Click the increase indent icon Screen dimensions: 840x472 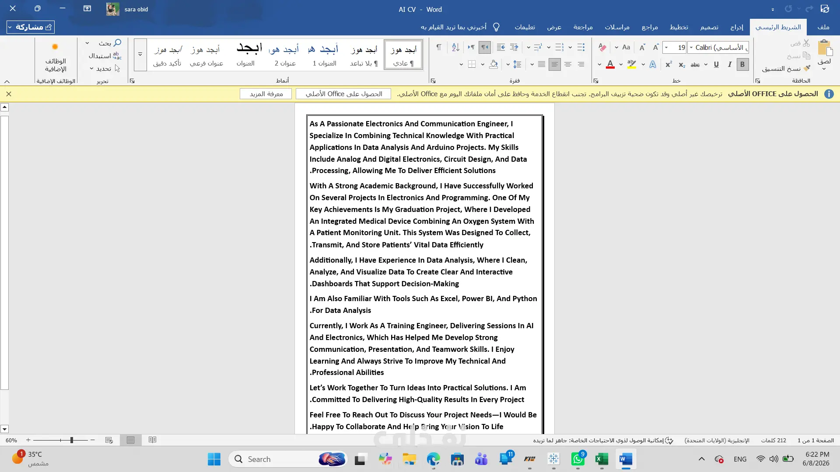click(501, 47)
